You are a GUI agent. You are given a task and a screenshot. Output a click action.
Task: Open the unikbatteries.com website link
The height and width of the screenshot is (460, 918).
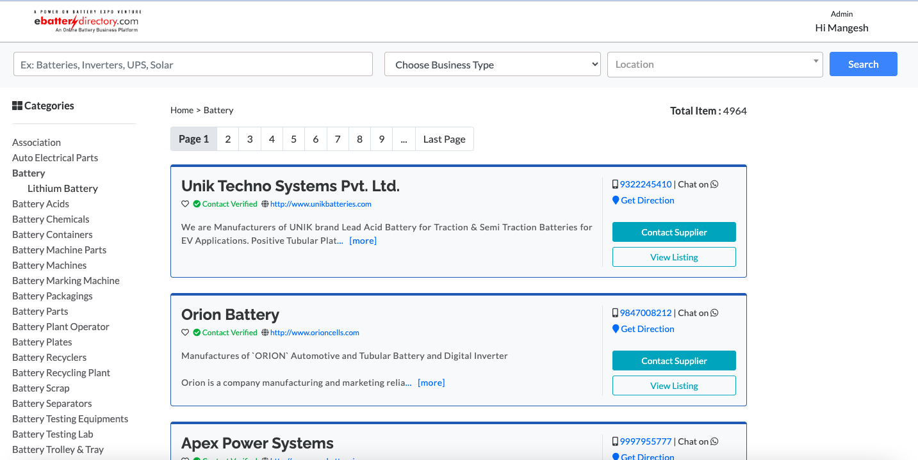321,204
